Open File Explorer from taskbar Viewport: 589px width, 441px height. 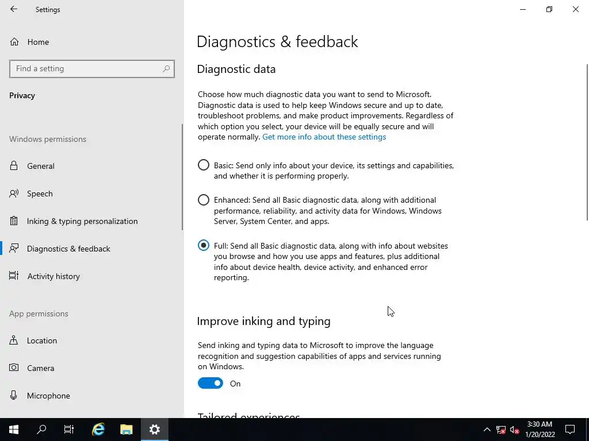tap(126, 430)
